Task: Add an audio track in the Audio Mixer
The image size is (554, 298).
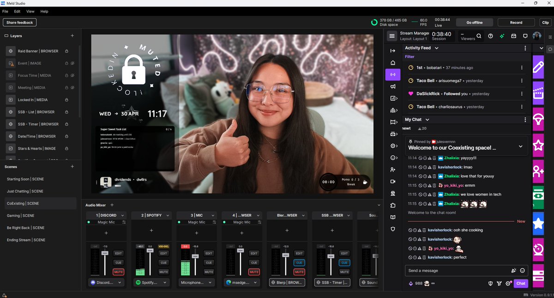Action: pyautogui.click(x=112, y=205)
